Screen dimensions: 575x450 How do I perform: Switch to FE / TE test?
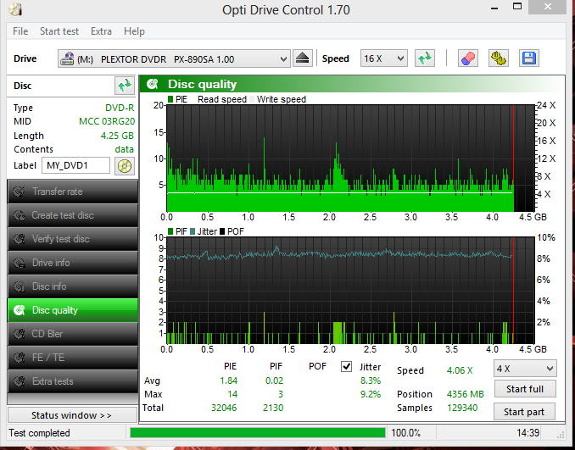tap(73, 358)
